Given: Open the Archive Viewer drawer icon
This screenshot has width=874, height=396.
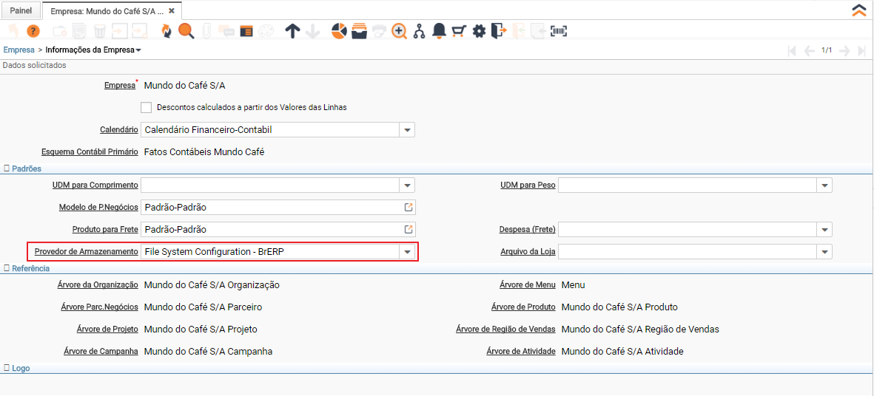Looking at the screenshot, I should click(x=359, y=31).
